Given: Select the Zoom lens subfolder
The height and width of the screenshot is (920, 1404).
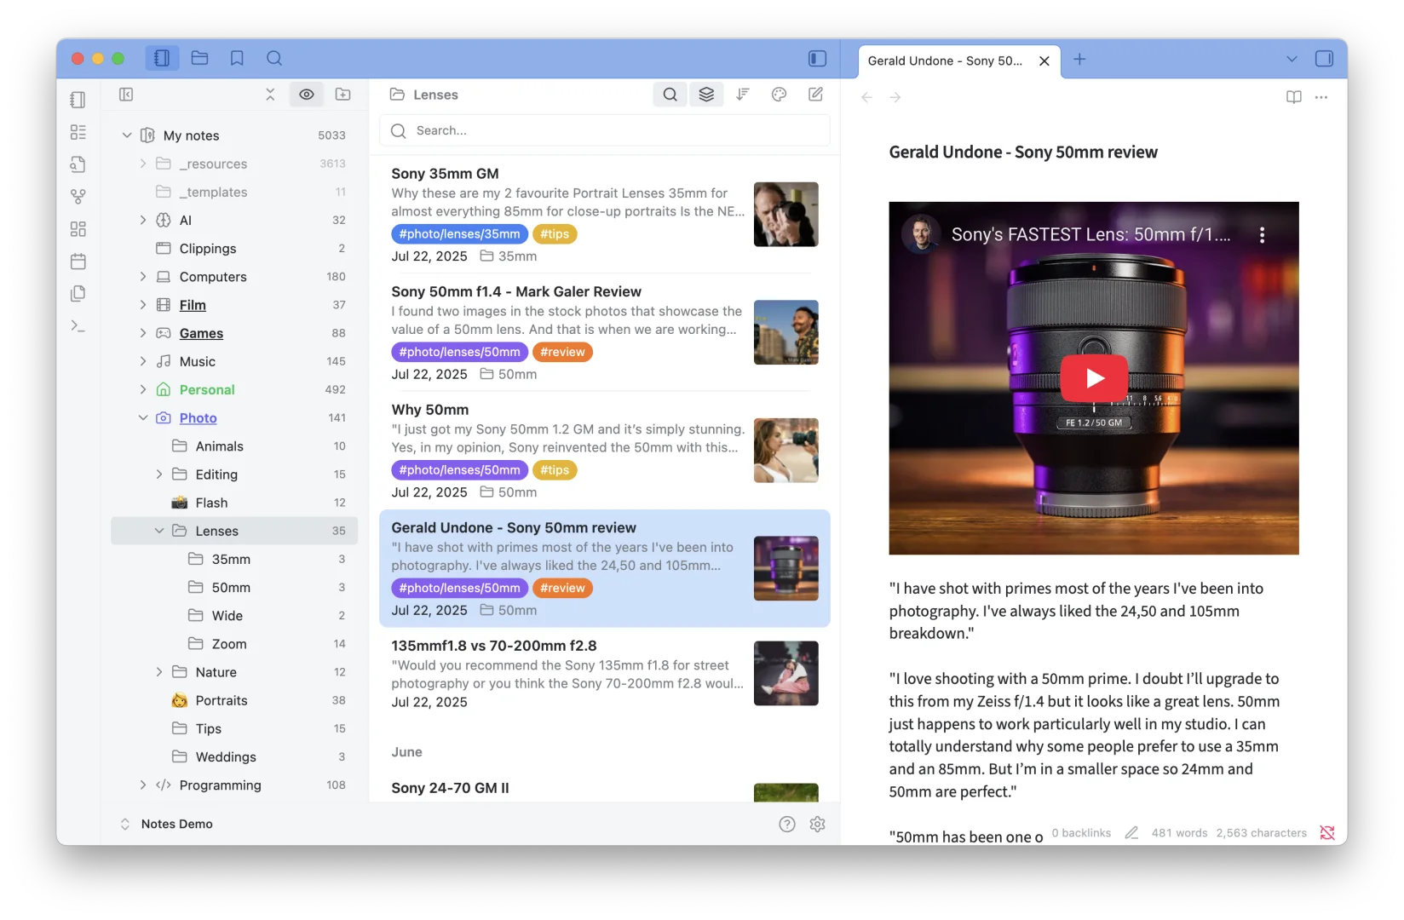Looking at the screenshot, I should click(234, 644).
